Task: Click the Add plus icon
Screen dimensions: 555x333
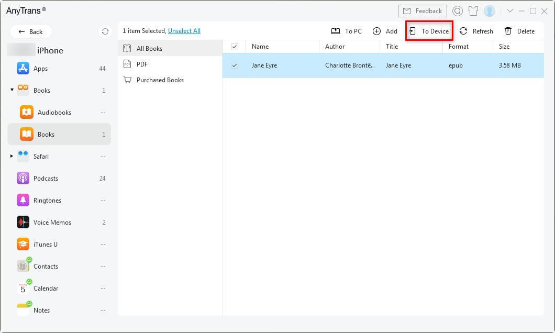Action: 376,31
